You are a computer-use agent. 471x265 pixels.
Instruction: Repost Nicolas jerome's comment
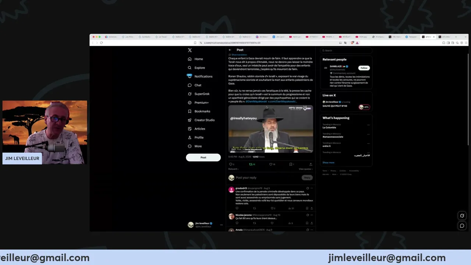pyautogui.click(x=254, y=223)
